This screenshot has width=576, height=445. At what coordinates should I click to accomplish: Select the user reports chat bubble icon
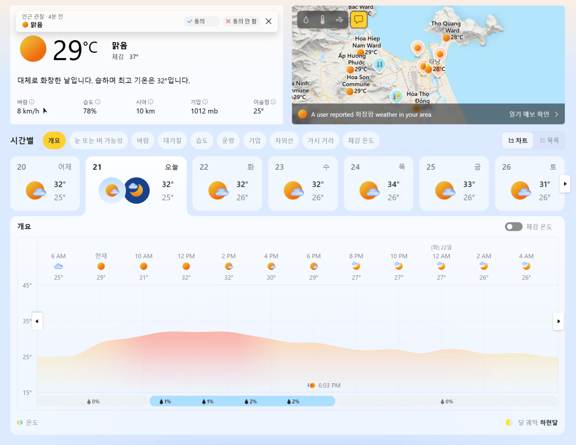tap(359, 20)
